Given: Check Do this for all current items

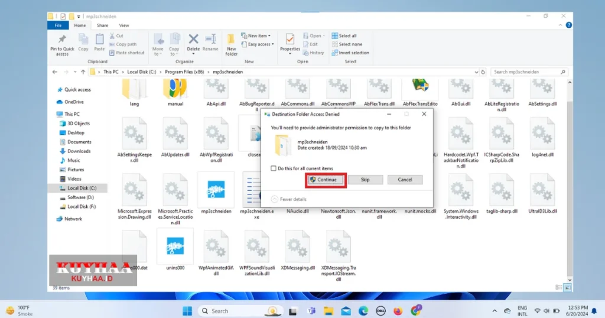Looking at the screenshot, I should pyautogui.click(x=274, y=168).
